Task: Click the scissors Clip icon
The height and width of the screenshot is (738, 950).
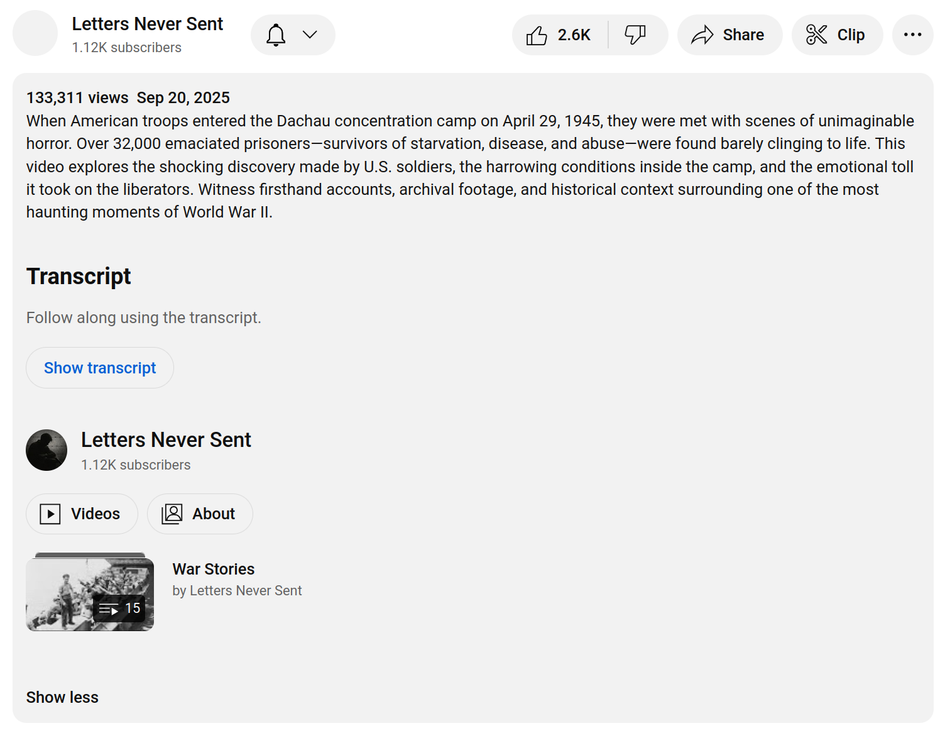Action: point(816,35)
